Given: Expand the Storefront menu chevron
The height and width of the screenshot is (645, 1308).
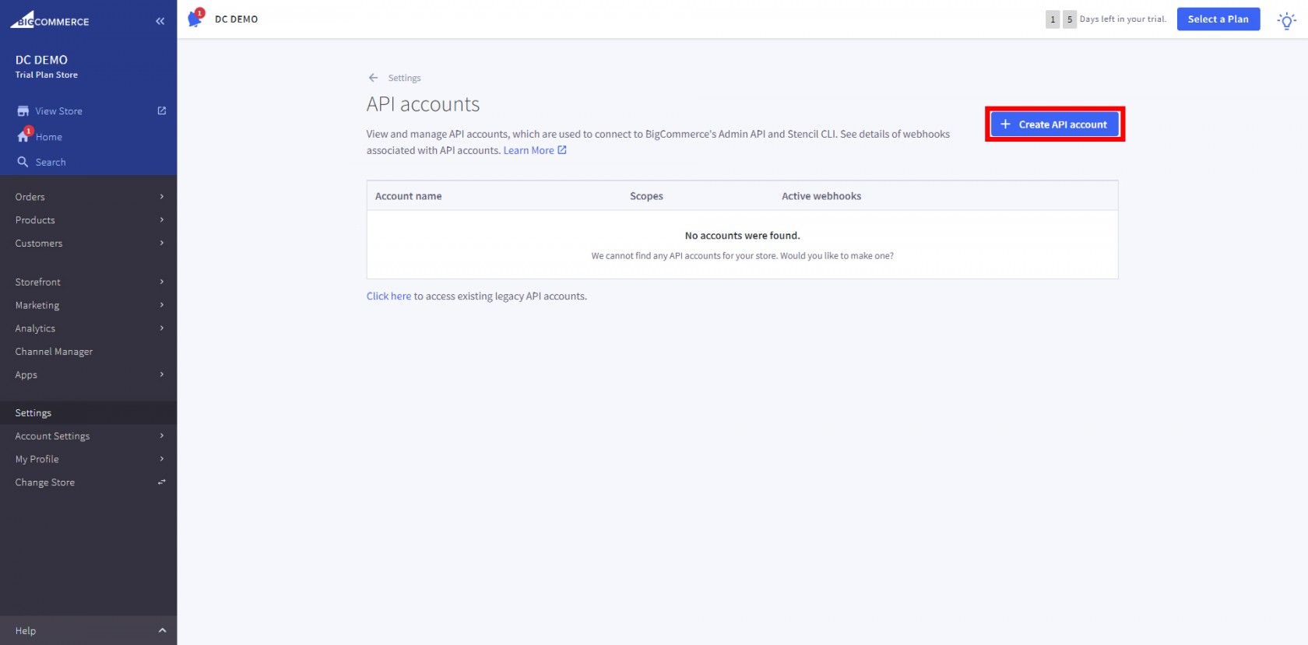Looking at the screenshot, I should pos(162,282).
